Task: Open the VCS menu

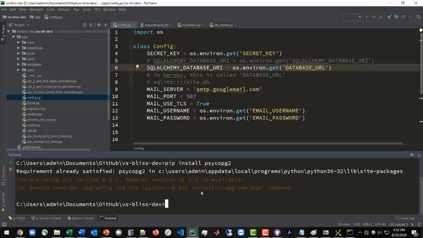Action: [x=97, y=9]
